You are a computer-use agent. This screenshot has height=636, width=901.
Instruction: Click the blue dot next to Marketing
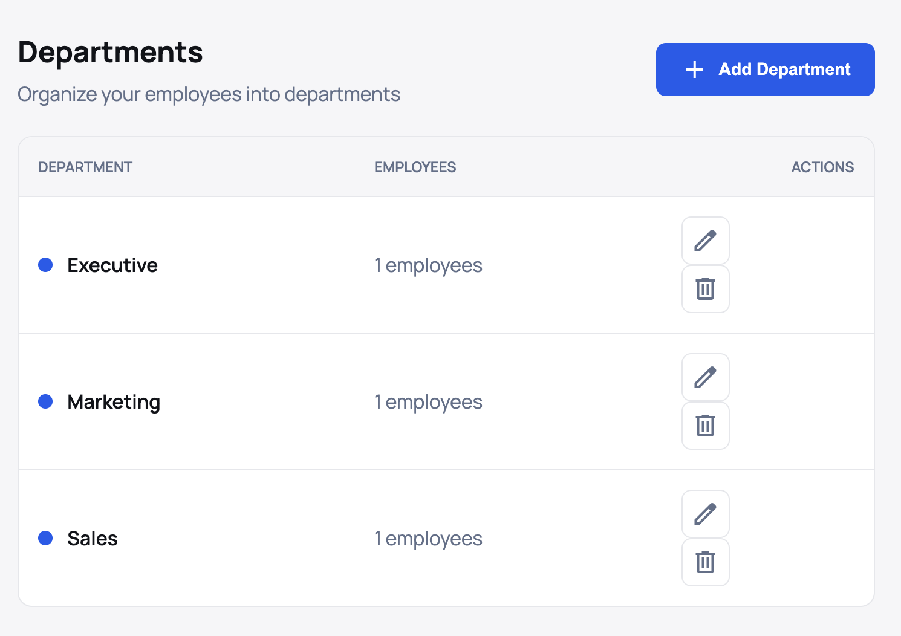click(45, 401)
